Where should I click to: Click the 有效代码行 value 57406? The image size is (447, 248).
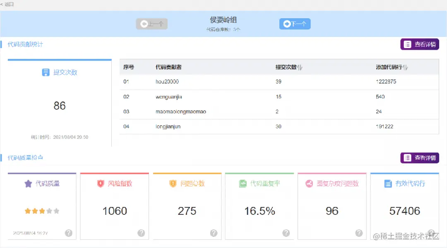(404, 211)
